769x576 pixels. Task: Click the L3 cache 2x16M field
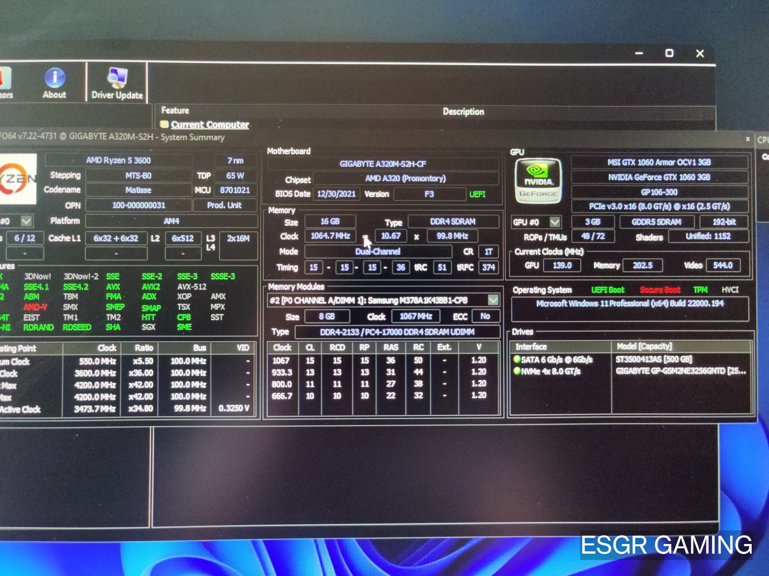[238, 245]
